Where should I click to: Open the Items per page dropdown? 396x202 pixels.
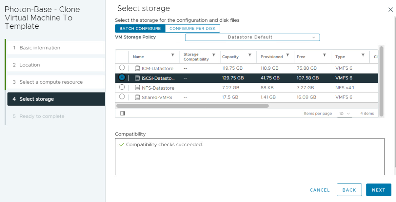click(345, 114)
